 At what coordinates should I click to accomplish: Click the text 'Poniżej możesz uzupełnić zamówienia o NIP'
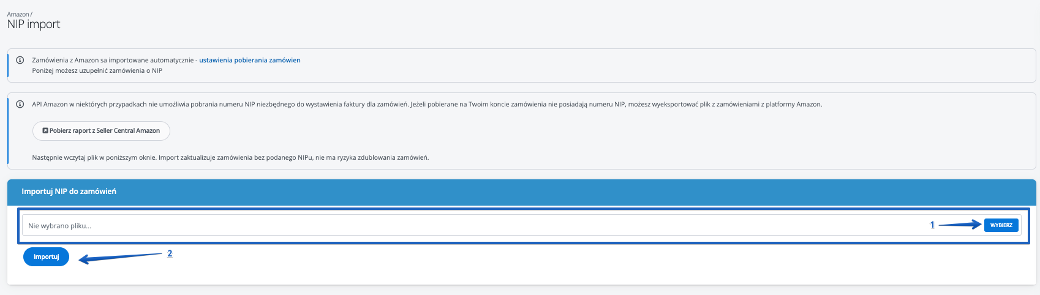pyautogui.click(x=97, y=70)
